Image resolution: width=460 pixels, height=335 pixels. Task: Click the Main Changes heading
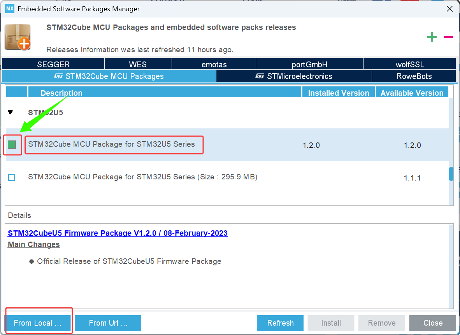(x=34, y=244)
